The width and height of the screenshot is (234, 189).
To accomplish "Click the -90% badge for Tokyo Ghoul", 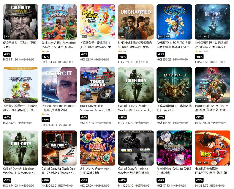I will click(161, 180).
